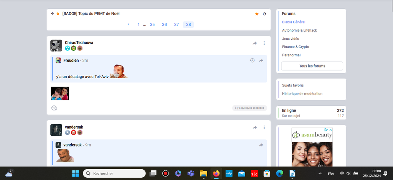The height and width of the screenshot is (180, 393).
Task: Select the Blabla Général forum
Action: [294, 22]
